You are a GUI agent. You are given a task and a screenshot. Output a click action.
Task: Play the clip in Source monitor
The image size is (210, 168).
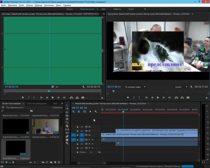[x=53, y=98]
